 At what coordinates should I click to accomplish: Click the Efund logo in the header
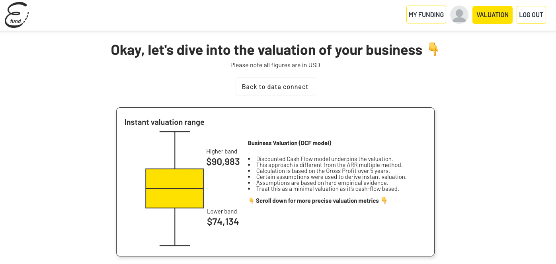(16, 14)
